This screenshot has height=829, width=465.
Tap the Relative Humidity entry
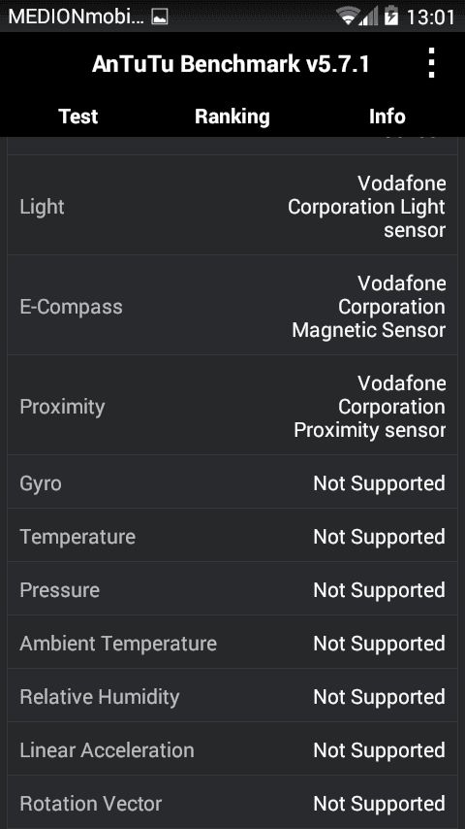tap(232, 696)
